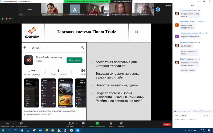This screenshot has height=133, width=213.
Task: Select Керкеснер Ксения's video thumbnail
Action: [97, 10]
